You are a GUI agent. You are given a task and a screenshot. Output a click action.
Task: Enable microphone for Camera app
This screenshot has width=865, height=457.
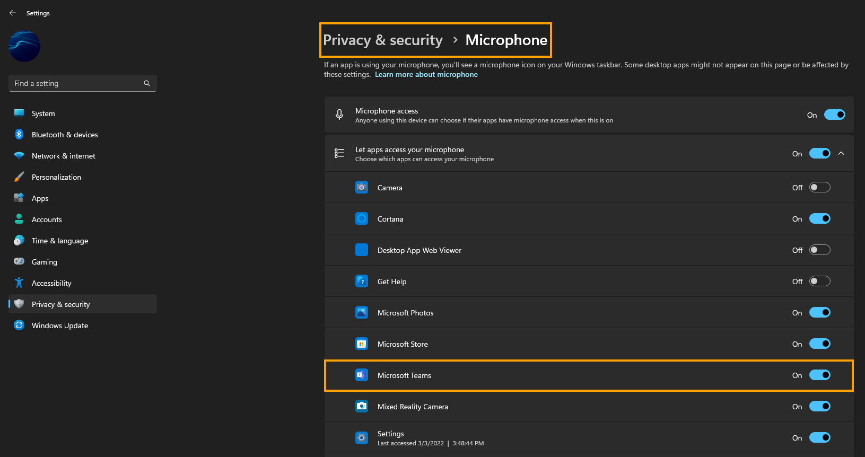819,187
